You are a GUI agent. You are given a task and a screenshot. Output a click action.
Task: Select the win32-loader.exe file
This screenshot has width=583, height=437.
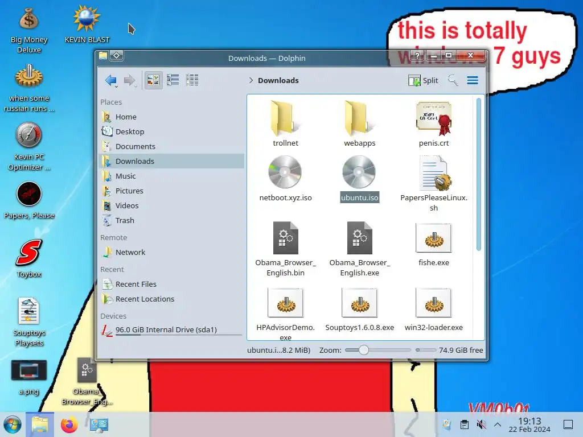click(433, 309)
